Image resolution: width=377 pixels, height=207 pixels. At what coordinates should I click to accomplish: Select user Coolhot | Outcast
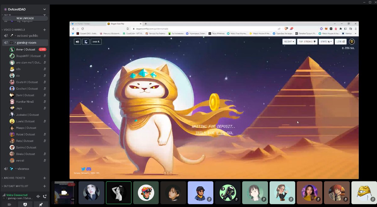(x=28, y=89)
